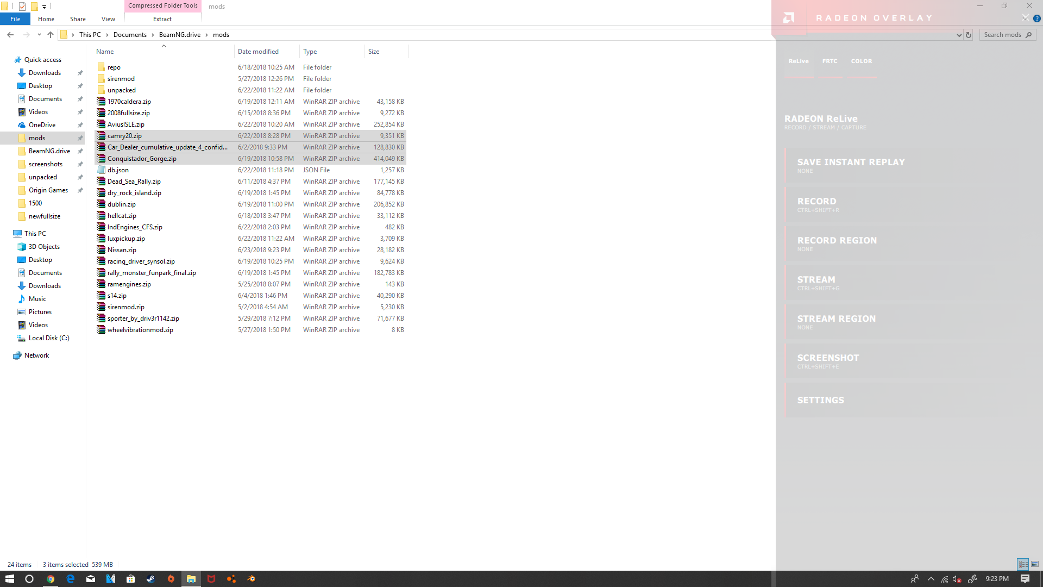The width and height of the screenshot is (1043, 587).
Task: Open the Share ribbon tab
Action: click(x=78, y=19)
